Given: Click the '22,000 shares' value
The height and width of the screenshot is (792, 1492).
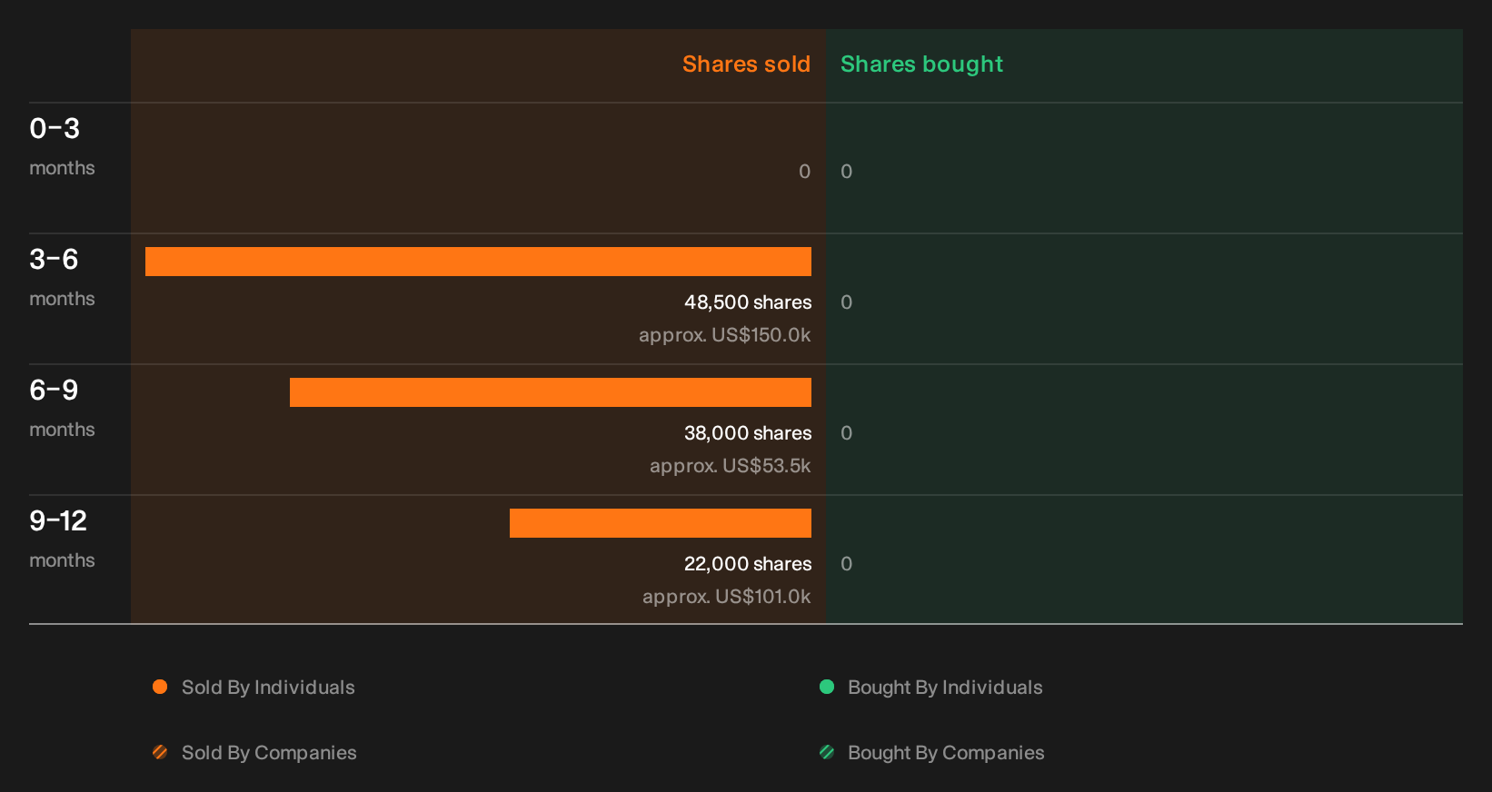Looking at the screenshot, I should click(x=748, y=564).
